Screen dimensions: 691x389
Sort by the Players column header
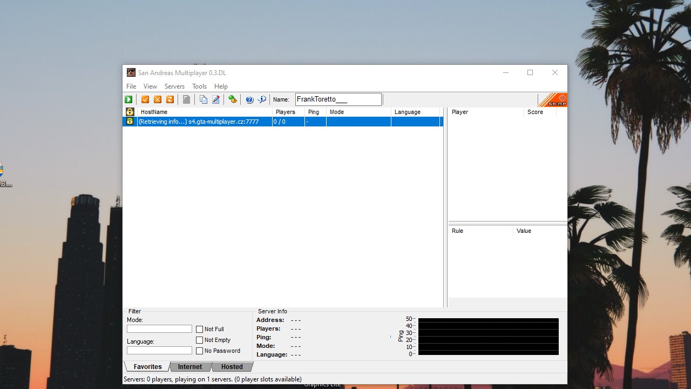point(288,112)
